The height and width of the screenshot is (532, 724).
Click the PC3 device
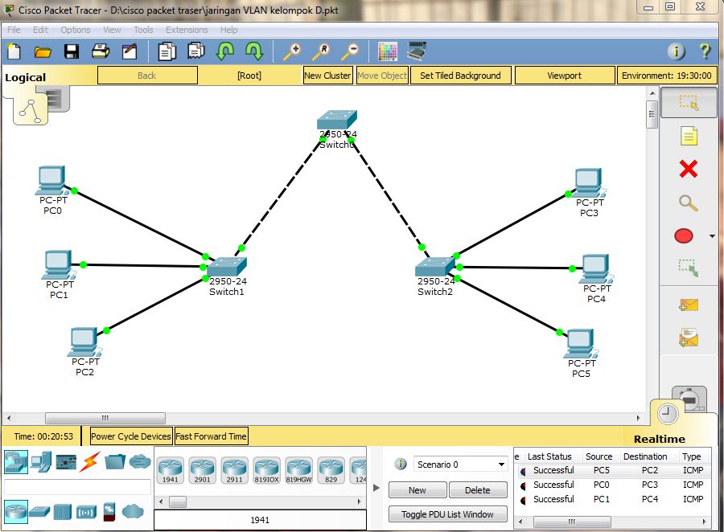[590, 182]
